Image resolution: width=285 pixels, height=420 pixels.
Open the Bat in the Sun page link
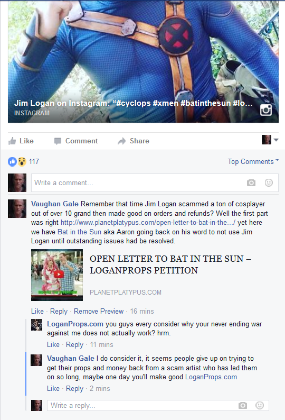coord(79,232)
